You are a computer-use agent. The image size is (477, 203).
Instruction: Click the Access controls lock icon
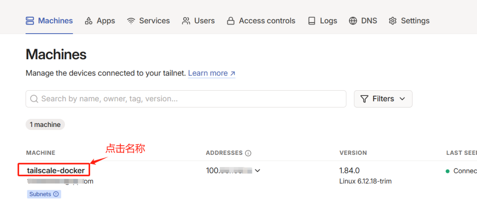[x=231, y=21]
